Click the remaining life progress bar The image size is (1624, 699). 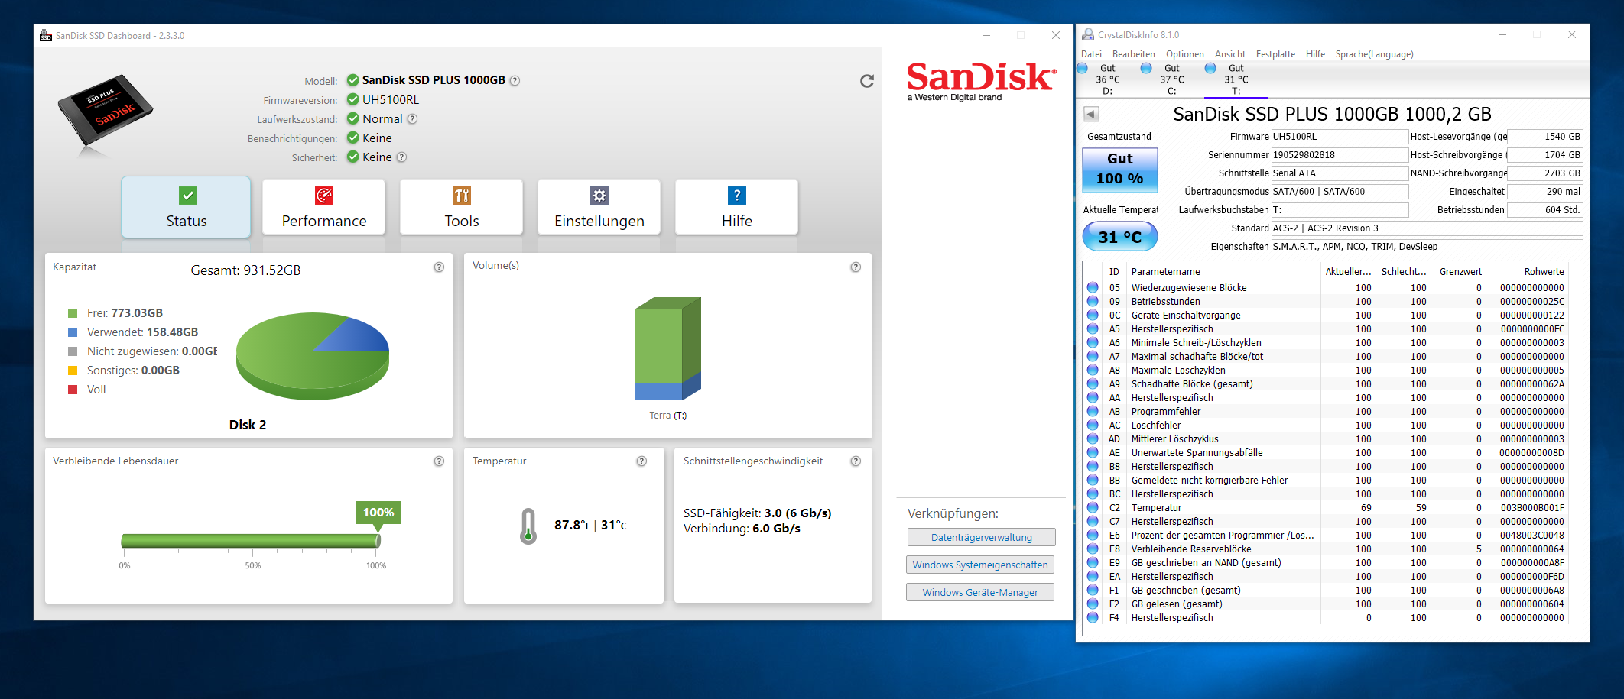250,541
